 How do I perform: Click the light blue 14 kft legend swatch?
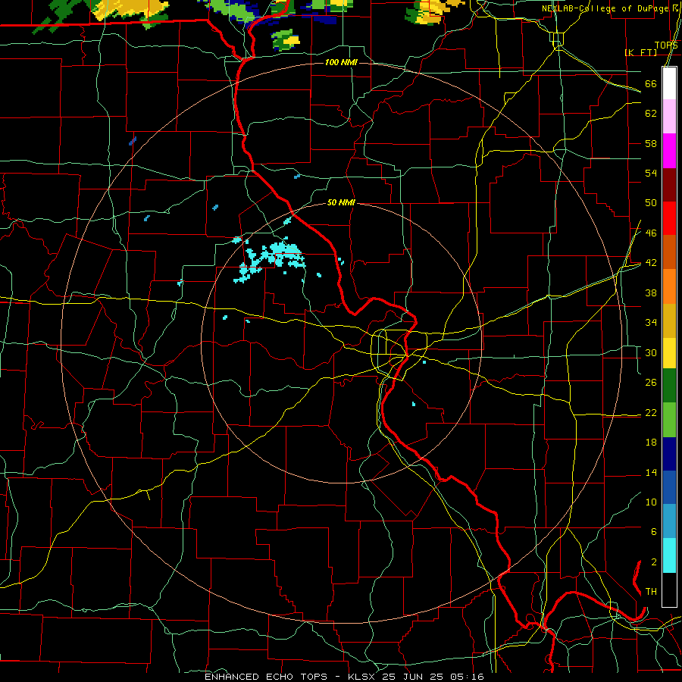pos(669,521)
